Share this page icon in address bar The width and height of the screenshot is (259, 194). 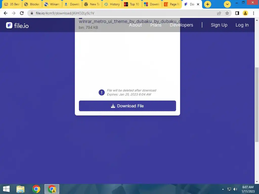click(219, 13)
